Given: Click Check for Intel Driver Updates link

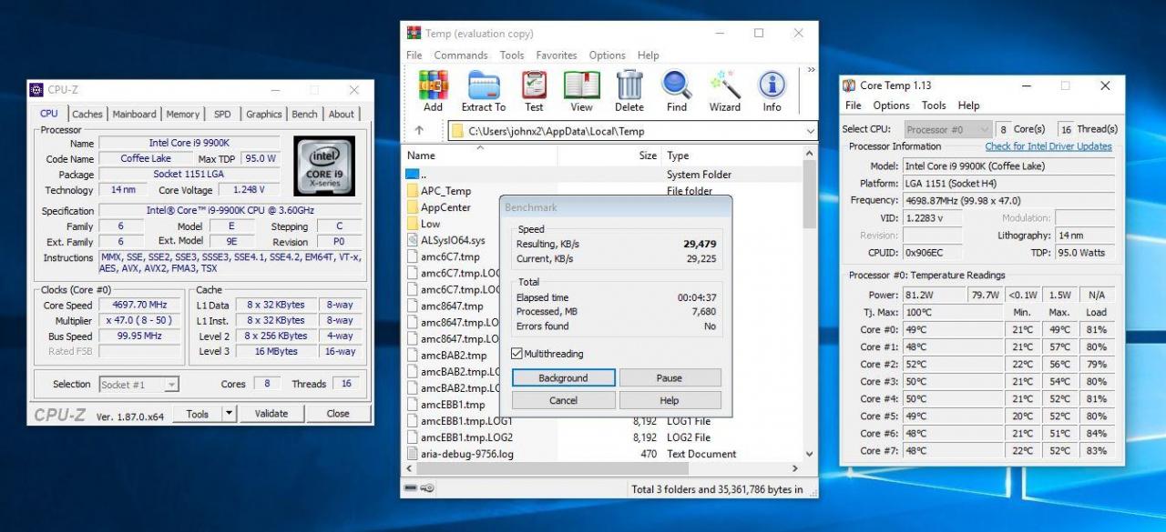Looking at the screenshot, I should (1048, 146).
